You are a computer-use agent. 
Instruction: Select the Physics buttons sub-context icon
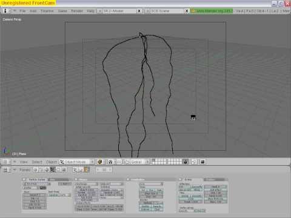(x=81, y=170)
